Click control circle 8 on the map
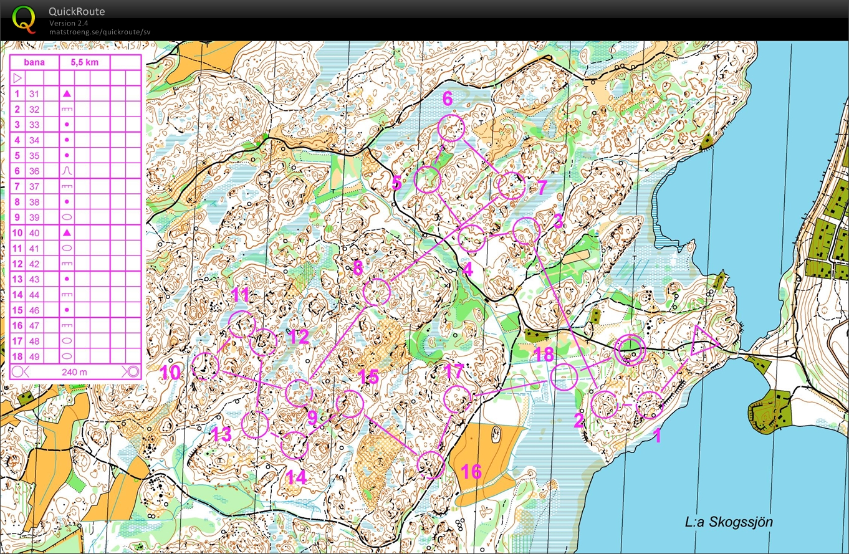The height and width of the screenshot is (554, 849). coord(377,292)
